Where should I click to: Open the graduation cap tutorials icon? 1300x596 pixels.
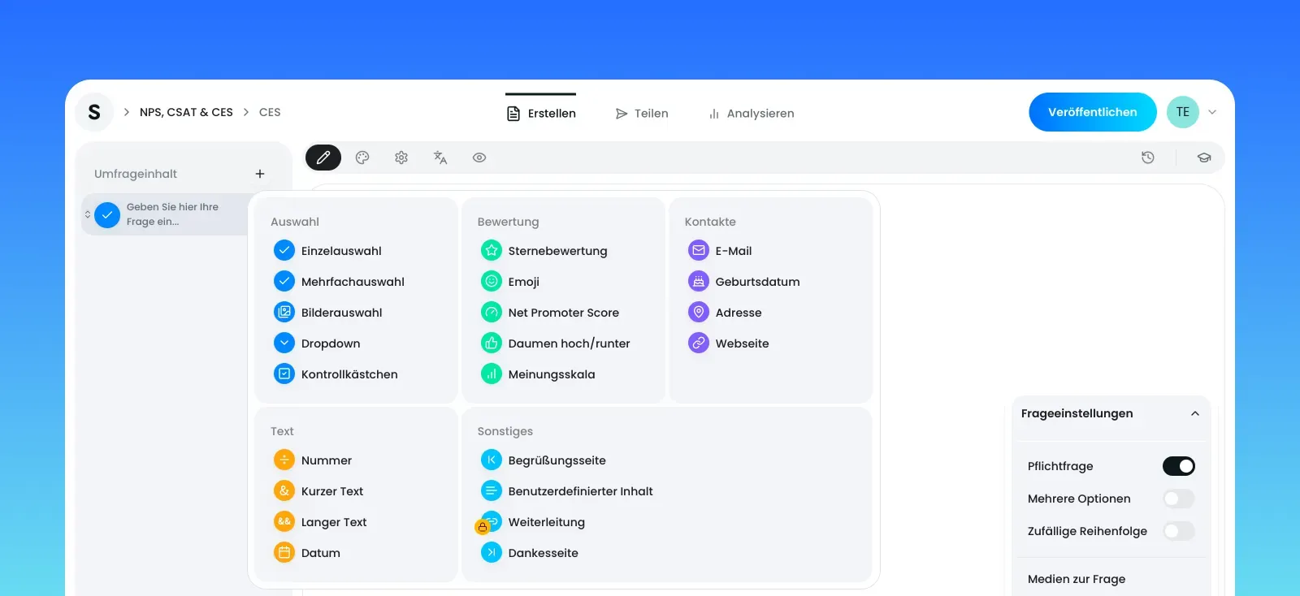[1204, 158]
